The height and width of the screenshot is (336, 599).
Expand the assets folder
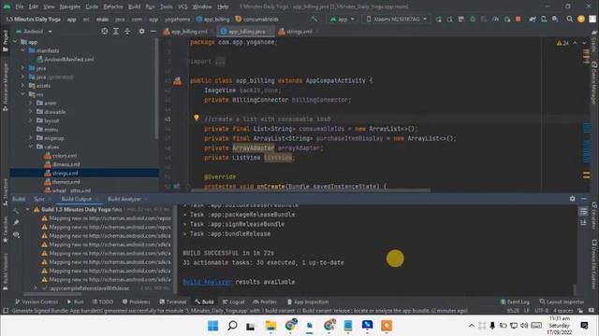pos(22,85)
